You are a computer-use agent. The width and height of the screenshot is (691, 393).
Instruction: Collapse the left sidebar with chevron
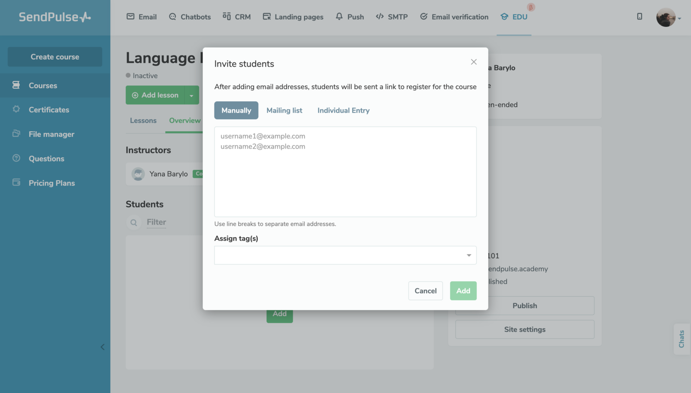[x=102, y=347]
